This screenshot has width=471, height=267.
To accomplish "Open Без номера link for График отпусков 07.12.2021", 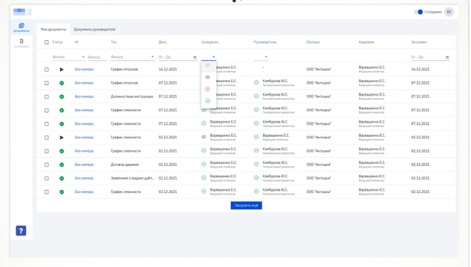I will (84, 83).
